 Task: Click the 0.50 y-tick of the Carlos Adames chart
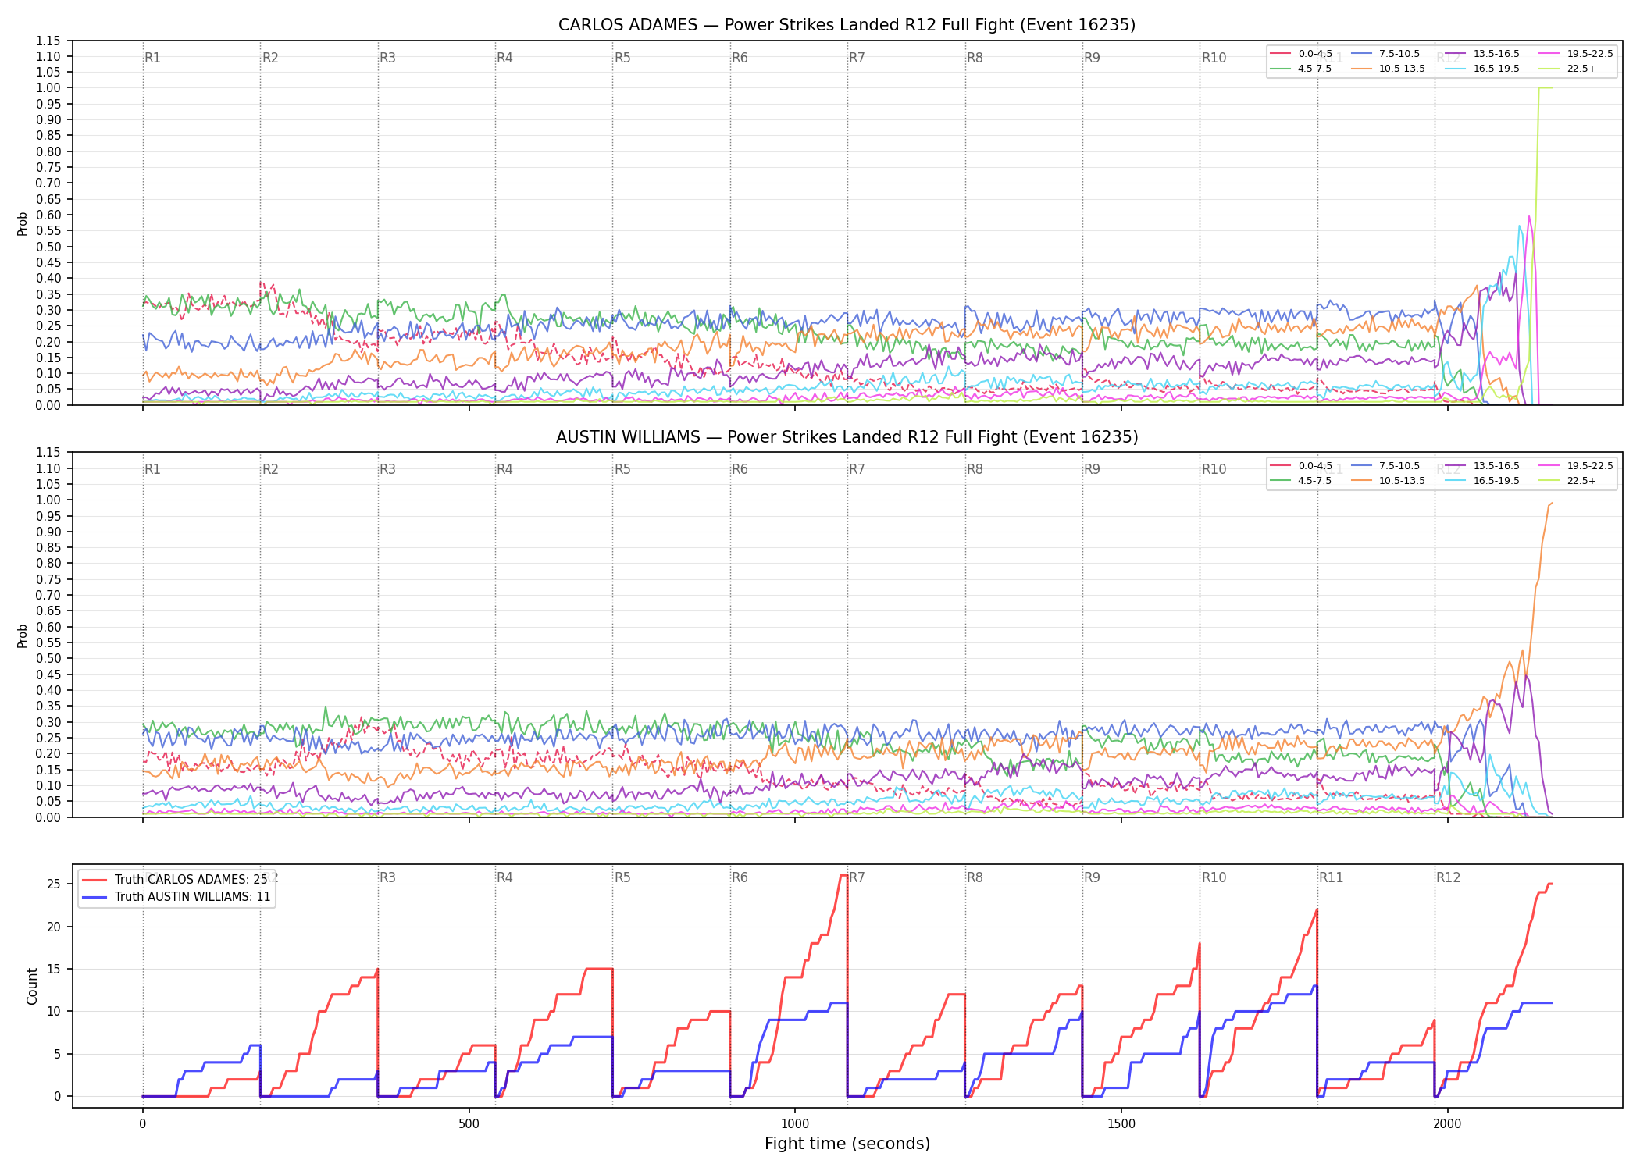pos(49,247)
